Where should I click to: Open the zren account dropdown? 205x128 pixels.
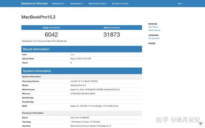point(181,4)
